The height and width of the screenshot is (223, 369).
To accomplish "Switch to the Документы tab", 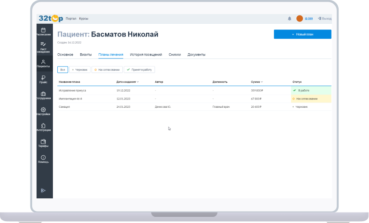I will click(196, 55).
